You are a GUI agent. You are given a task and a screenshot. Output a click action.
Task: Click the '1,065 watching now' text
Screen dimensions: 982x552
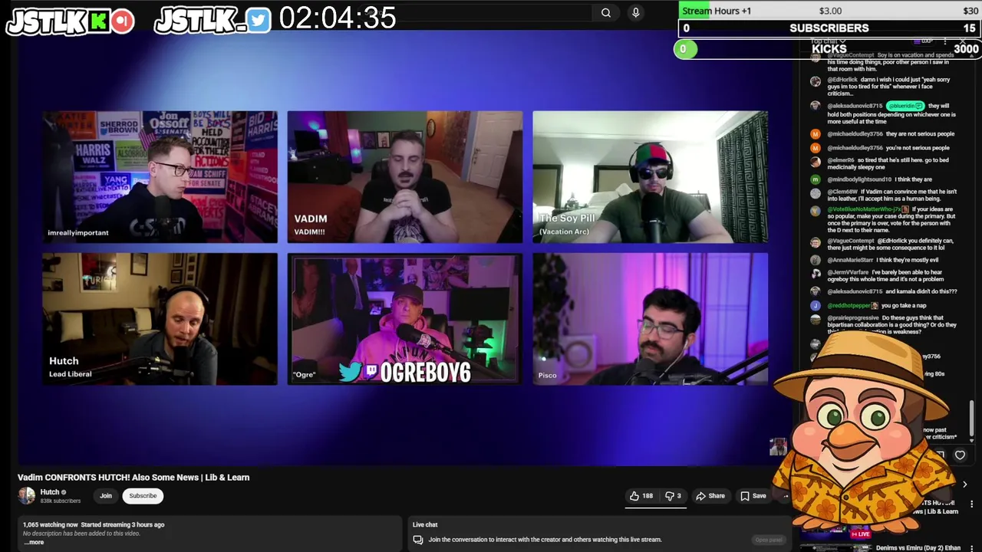click(x=51, y=524)
